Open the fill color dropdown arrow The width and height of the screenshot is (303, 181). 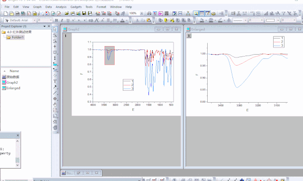coord(206,20)
